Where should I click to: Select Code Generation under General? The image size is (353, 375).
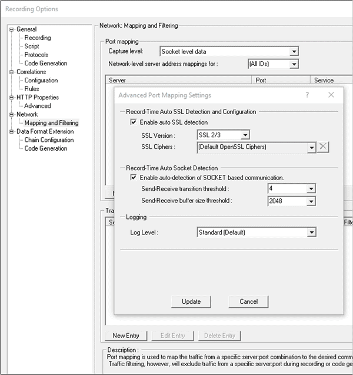[46, 63]
